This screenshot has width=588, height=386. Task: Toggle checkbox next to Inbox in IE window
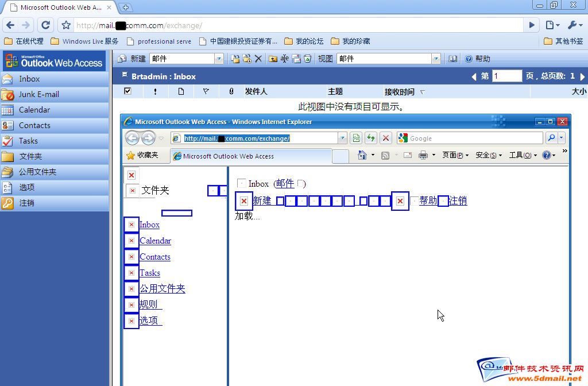[242, 183]
